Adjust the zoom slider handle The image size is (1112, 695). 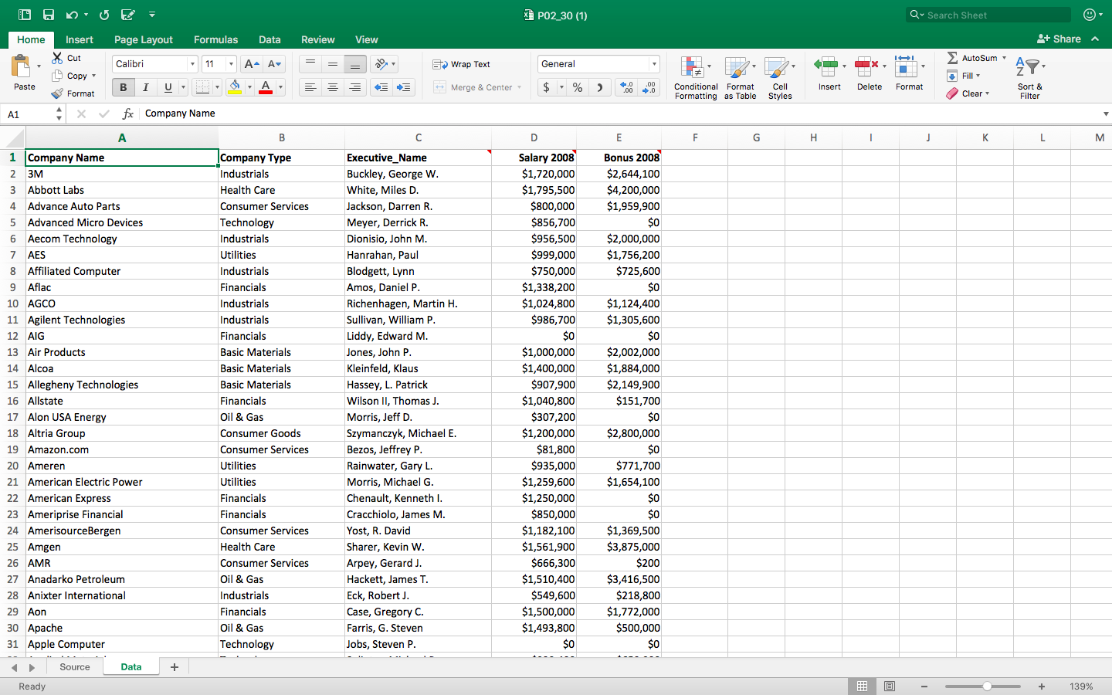tap(987, 687)
